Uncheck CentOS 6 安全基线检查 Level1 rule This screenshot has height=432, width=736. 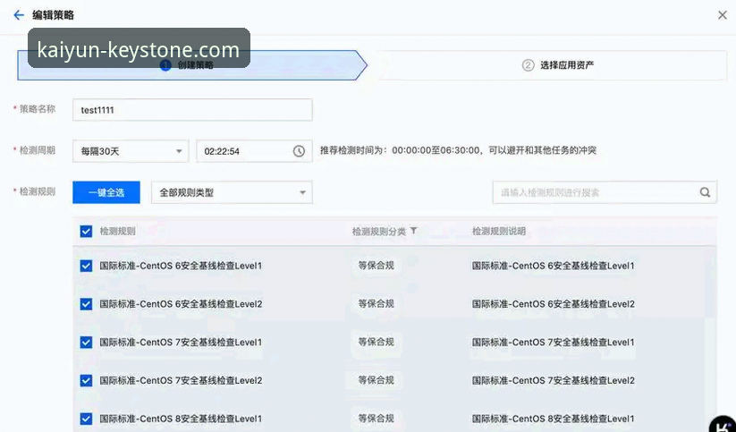click(87, 266)
